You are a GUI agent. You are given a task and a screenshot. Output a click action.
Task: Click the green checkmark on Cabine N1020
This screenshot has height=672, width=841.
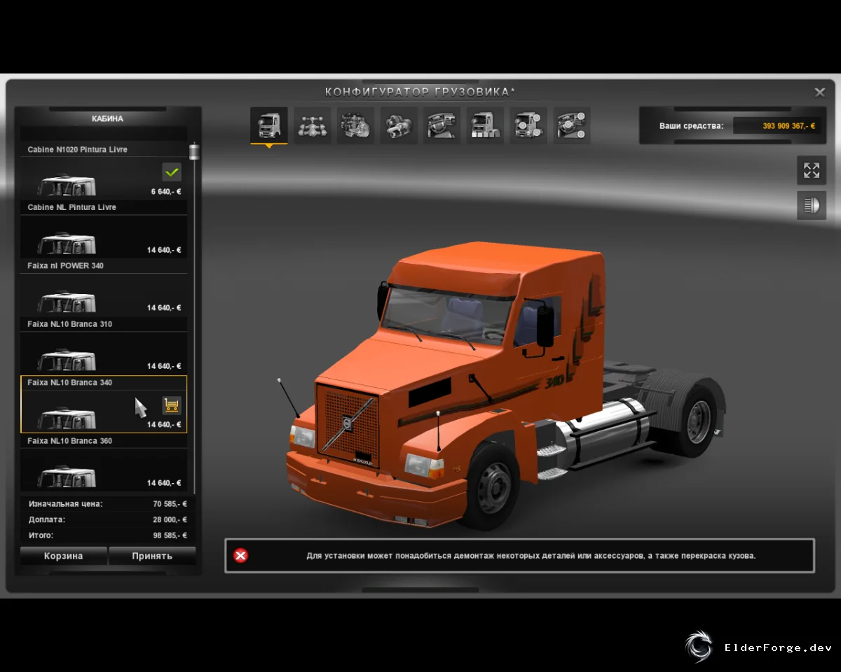pyautogui.click(x=172, y=171)
